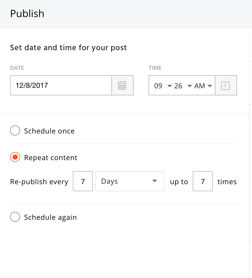This screenshot has width=252, height=278.
Task: Open the clock time picker icon
Action: (225, 86)
